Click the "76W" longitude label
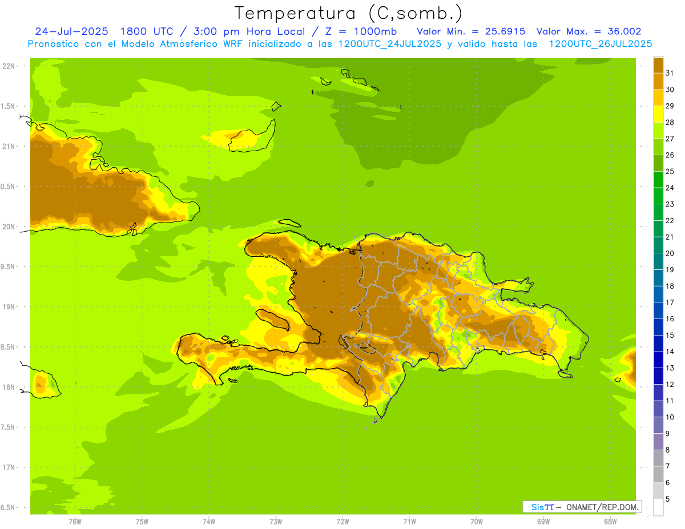This screenshot has width=685, height=529. point(75,522)
